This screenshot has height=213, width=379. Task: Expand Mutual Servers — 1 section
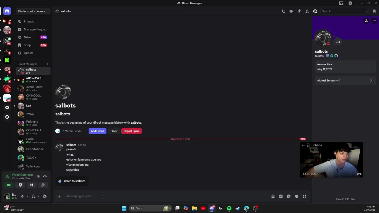345,80
